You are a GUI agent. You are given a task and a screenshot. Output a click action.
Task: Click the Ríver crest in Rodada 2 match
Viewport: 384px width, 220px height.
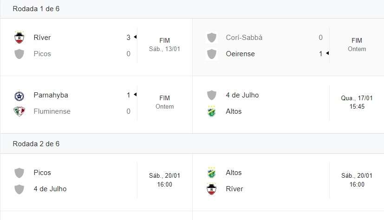click(211, 189)
